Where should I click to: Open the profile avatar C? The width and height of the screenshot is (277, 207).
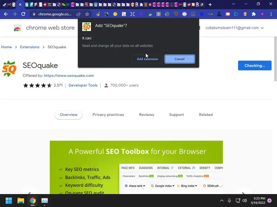point(262,14)
